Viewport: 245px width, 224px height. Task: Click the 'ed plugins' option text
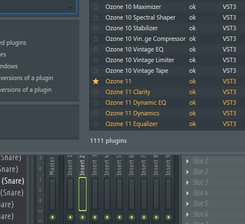(13, 43)
